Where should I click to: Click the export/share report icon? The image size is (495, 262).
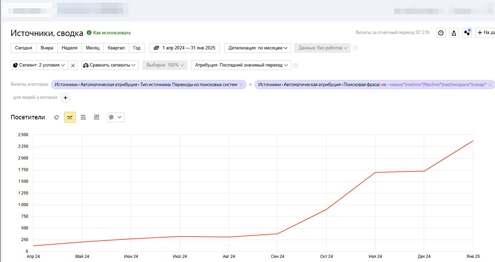click(454, 33)
